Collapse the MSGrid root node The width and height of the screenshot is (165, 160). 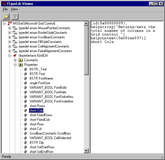coord(4,23)
